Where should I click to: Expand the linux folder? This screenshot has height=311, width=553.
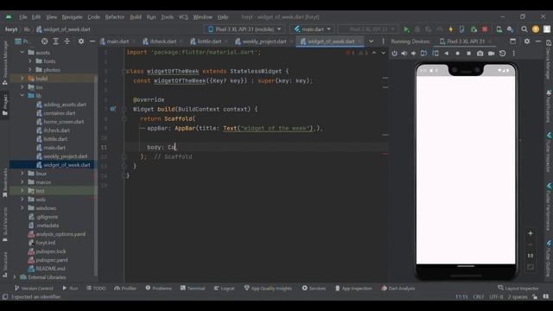pos(22,174)
